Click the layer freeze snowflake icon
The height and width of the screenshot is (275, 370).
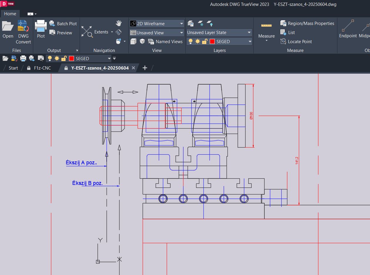[200, 23]
